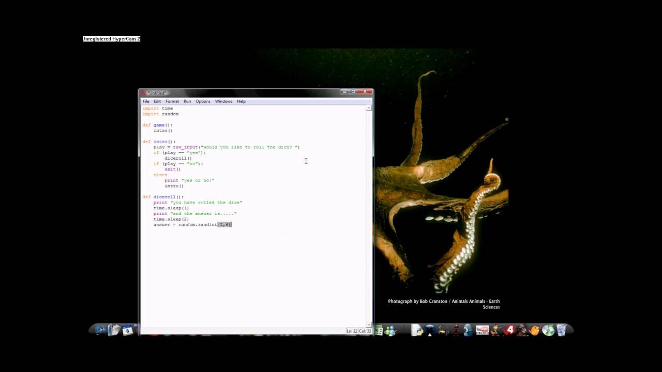The width and height of the screenshot is (662, 372).
Task: Click the red robot figure dock icon
Action: (456, 330)
